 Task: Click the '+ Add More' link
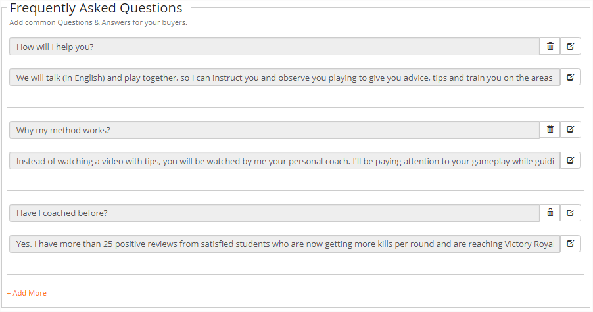(27, 293)
